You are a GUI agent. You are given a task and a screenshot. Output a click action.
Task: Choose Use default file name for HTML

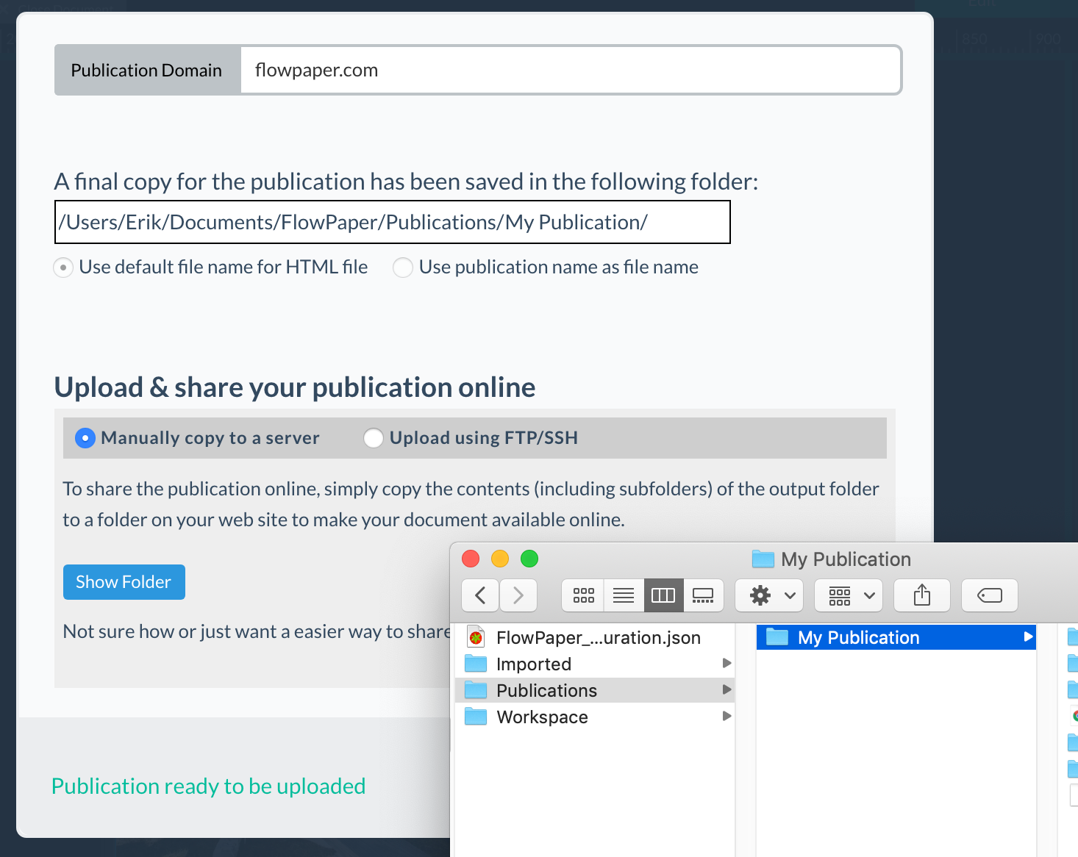[63, 268]
